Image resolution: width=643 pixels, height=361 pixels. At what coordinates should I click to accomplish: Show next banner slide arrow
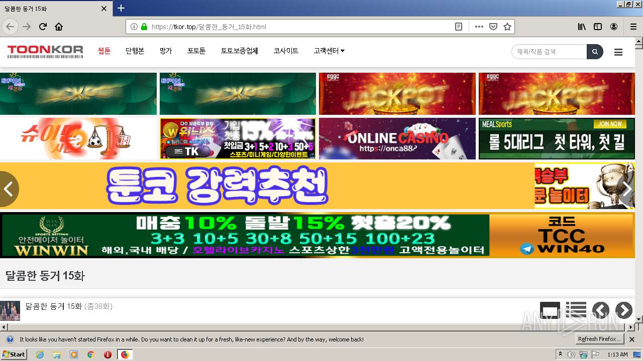coord(627,189)
